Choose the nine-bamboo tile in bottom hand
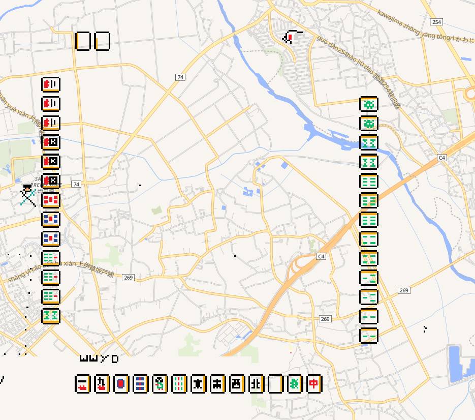Image resolution: width=475 pixels, height=420 pixels. 179,384
